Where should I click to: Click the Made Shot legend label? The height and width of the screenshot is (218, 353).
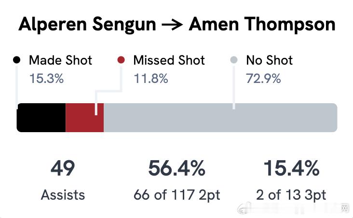(x=60, y=60)
